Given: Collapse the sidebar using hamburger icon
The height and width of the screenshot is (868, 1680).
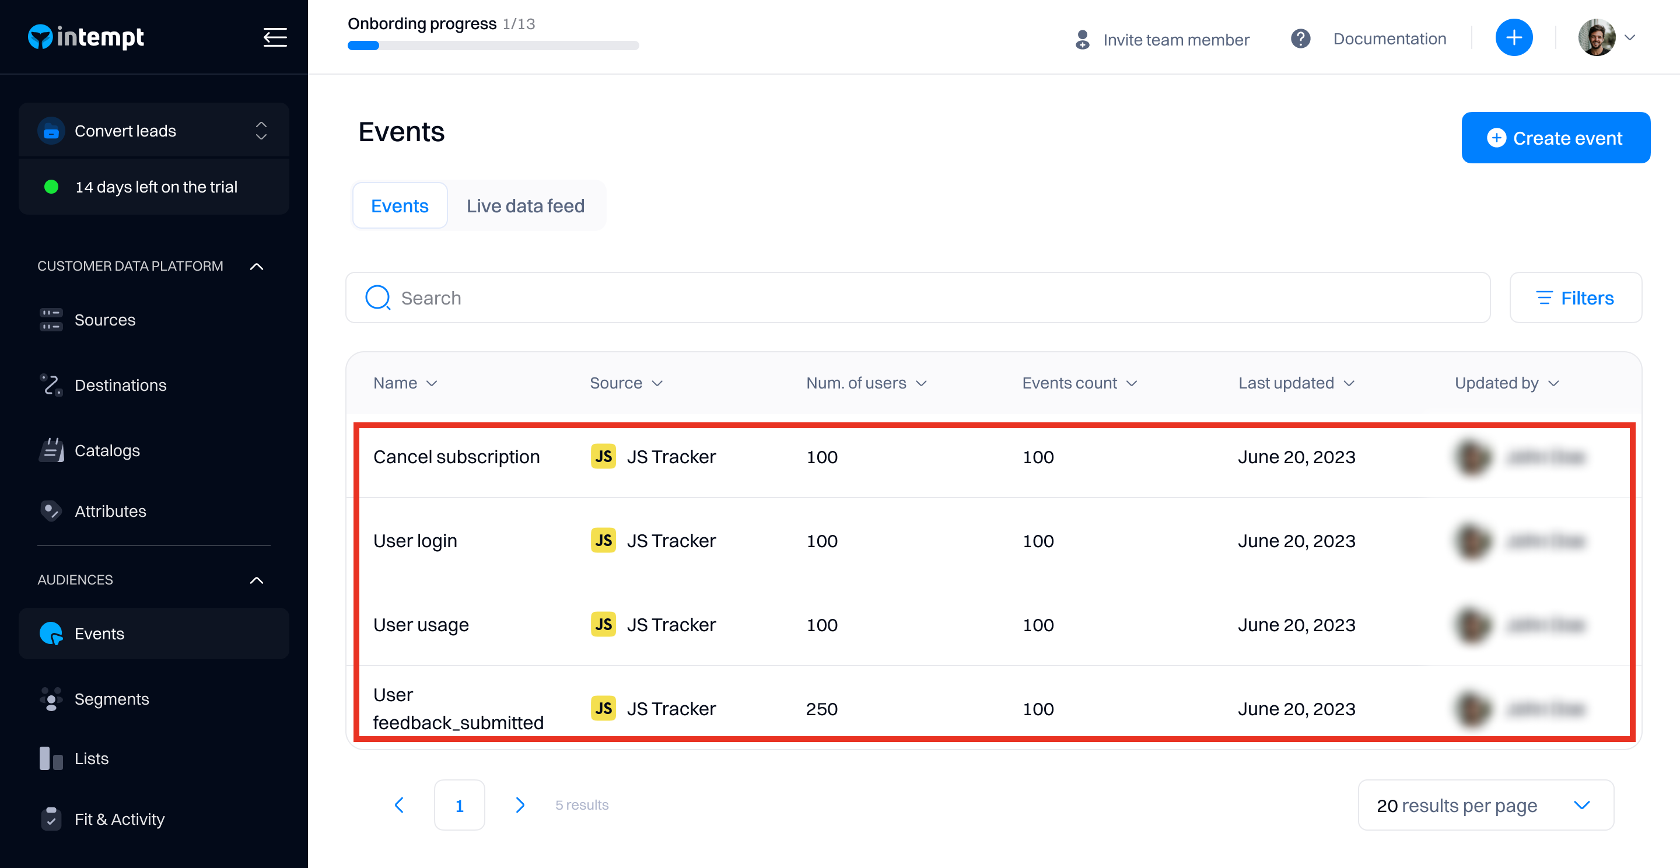Looking at the screenshot, I should 275,37.
